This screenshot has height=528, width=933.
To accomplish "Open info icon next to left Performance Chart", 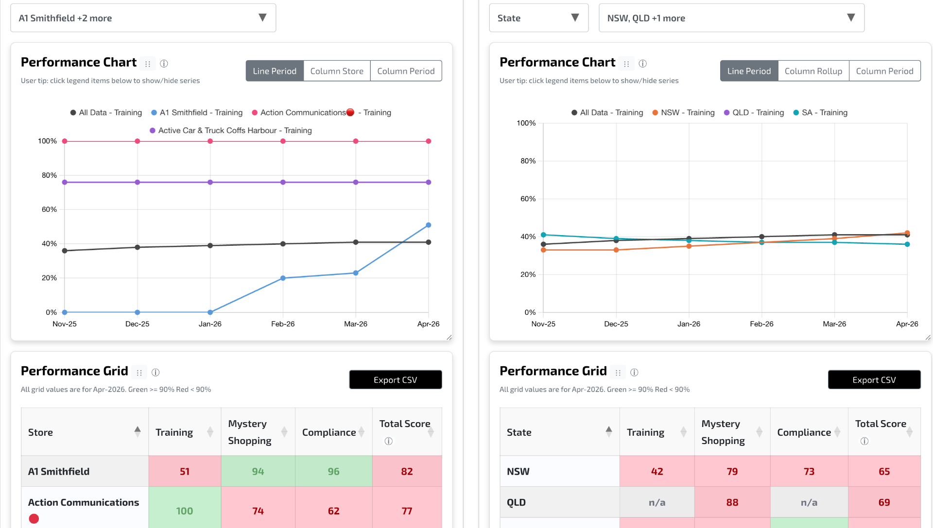I will pyautogui.click(x=164, y=64).
